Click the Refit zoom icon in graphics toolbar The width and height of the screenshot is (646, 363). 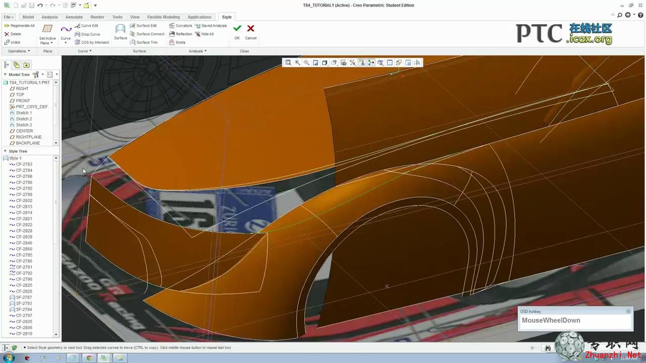click(288, 63)
